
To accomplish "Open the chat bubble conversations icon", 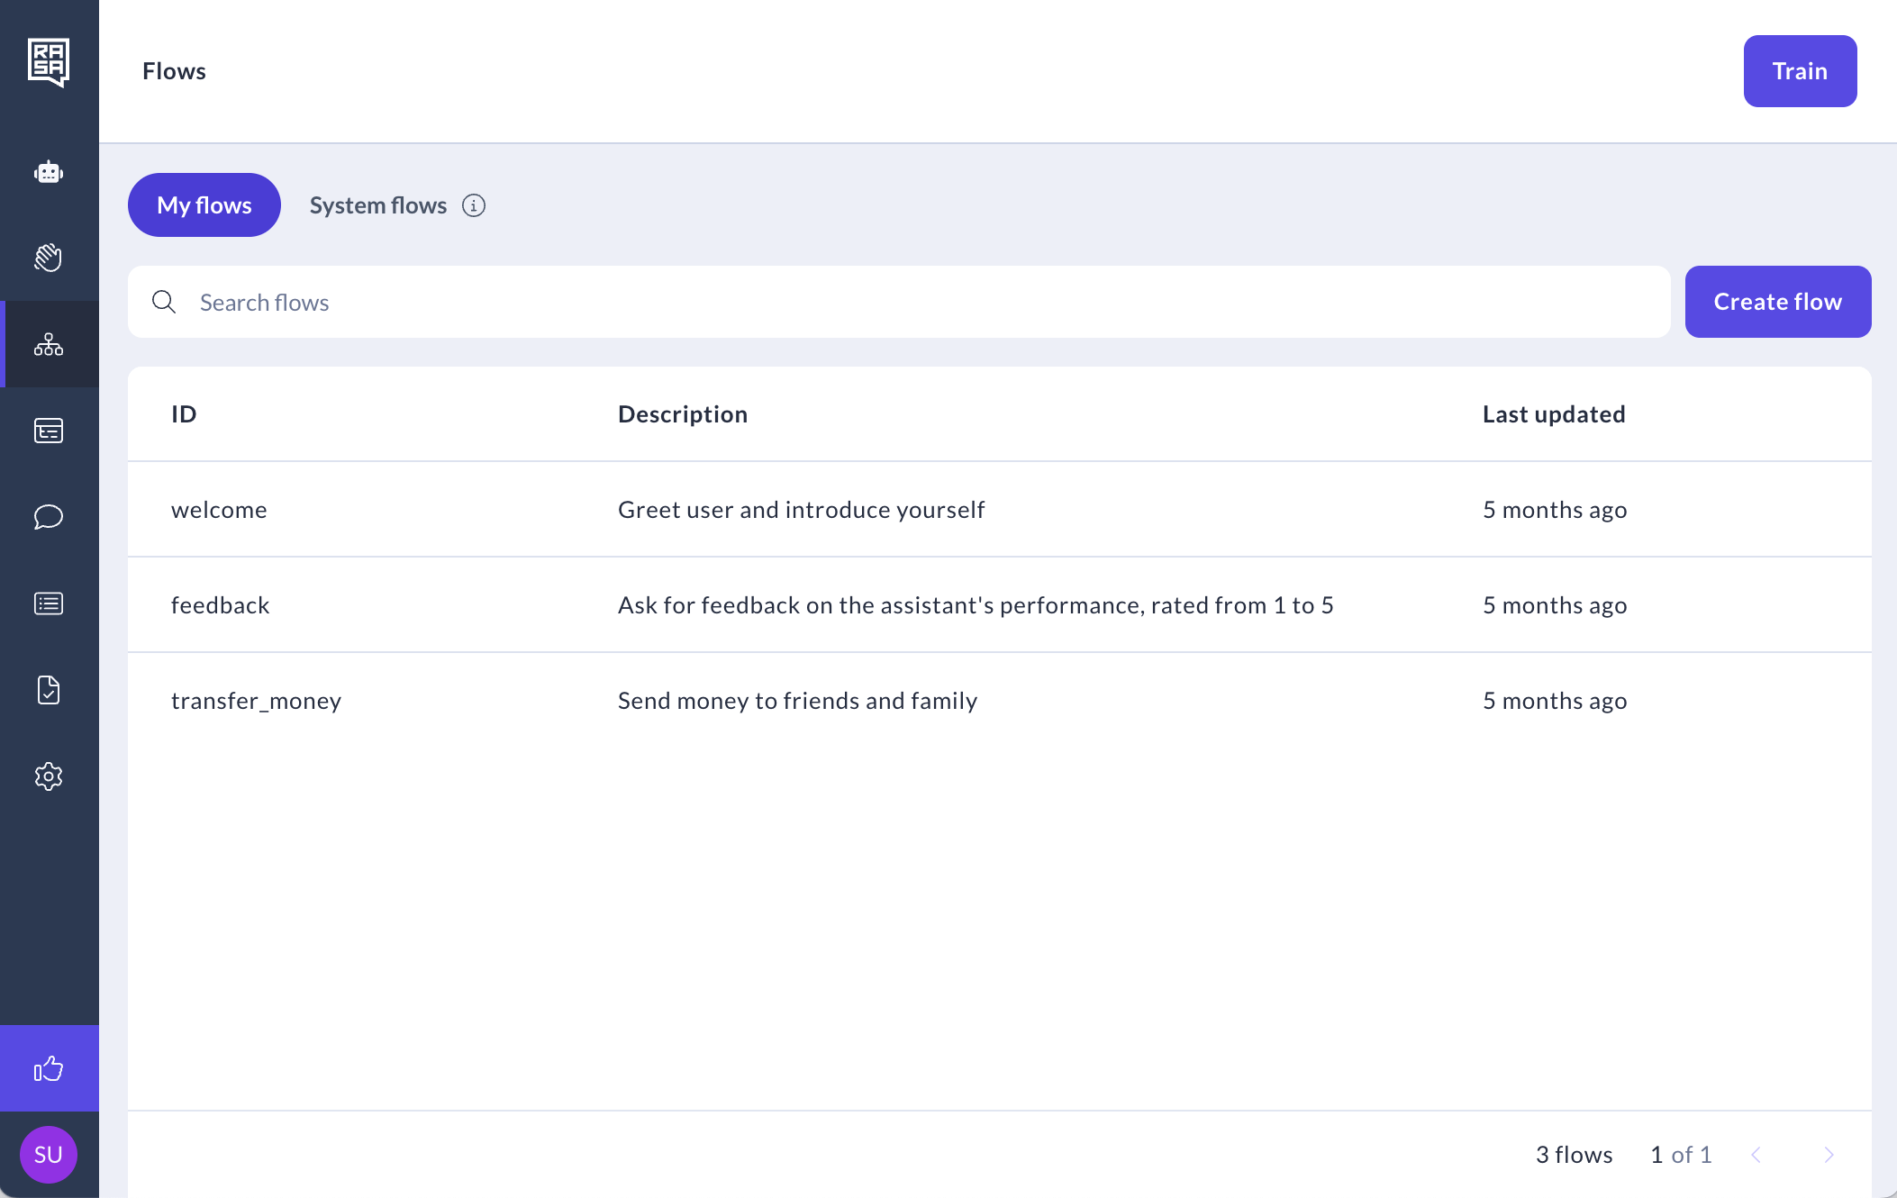I will [49, 517].
